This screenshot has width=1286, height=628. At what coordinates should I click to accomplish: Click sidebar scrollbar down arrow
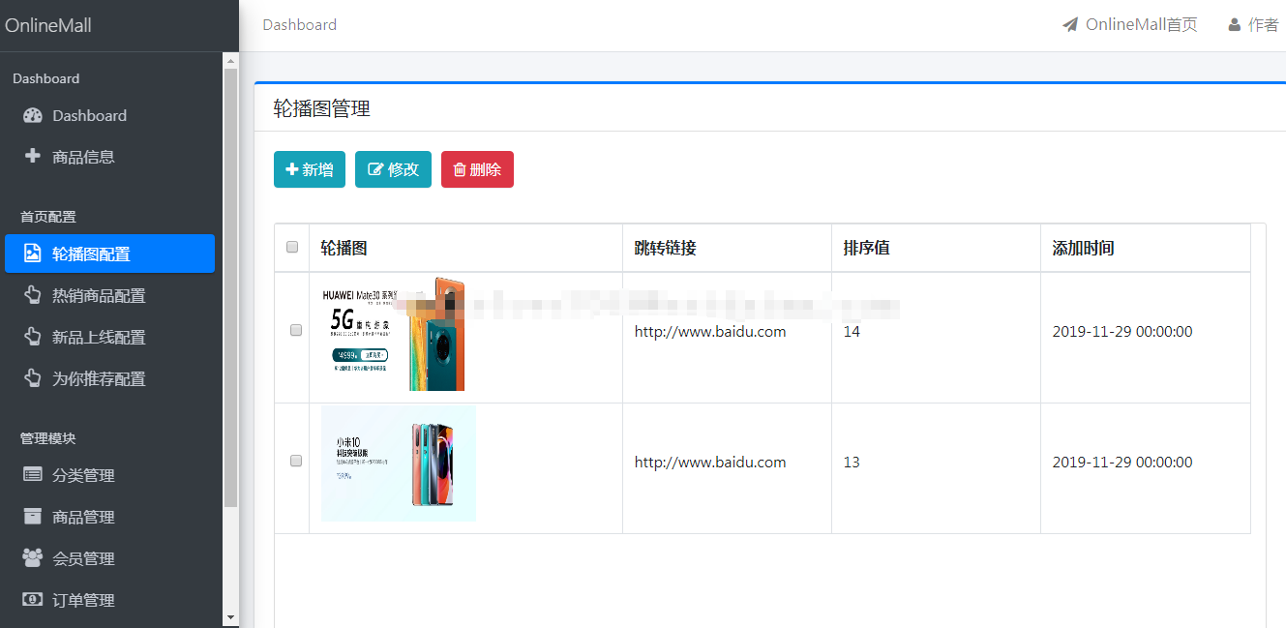[230, 616]
